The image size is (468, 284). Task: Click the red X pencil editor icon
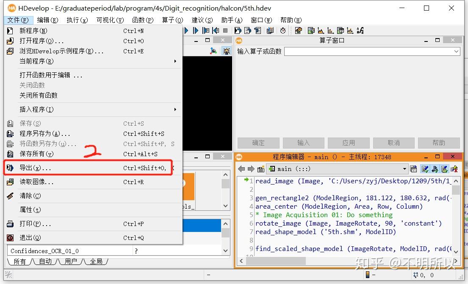[x=454, y=169]
